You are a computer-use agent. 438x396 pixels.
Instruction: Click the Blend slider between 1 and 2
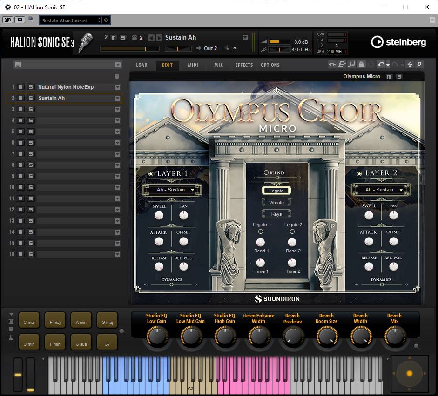(x=277, y=178)
